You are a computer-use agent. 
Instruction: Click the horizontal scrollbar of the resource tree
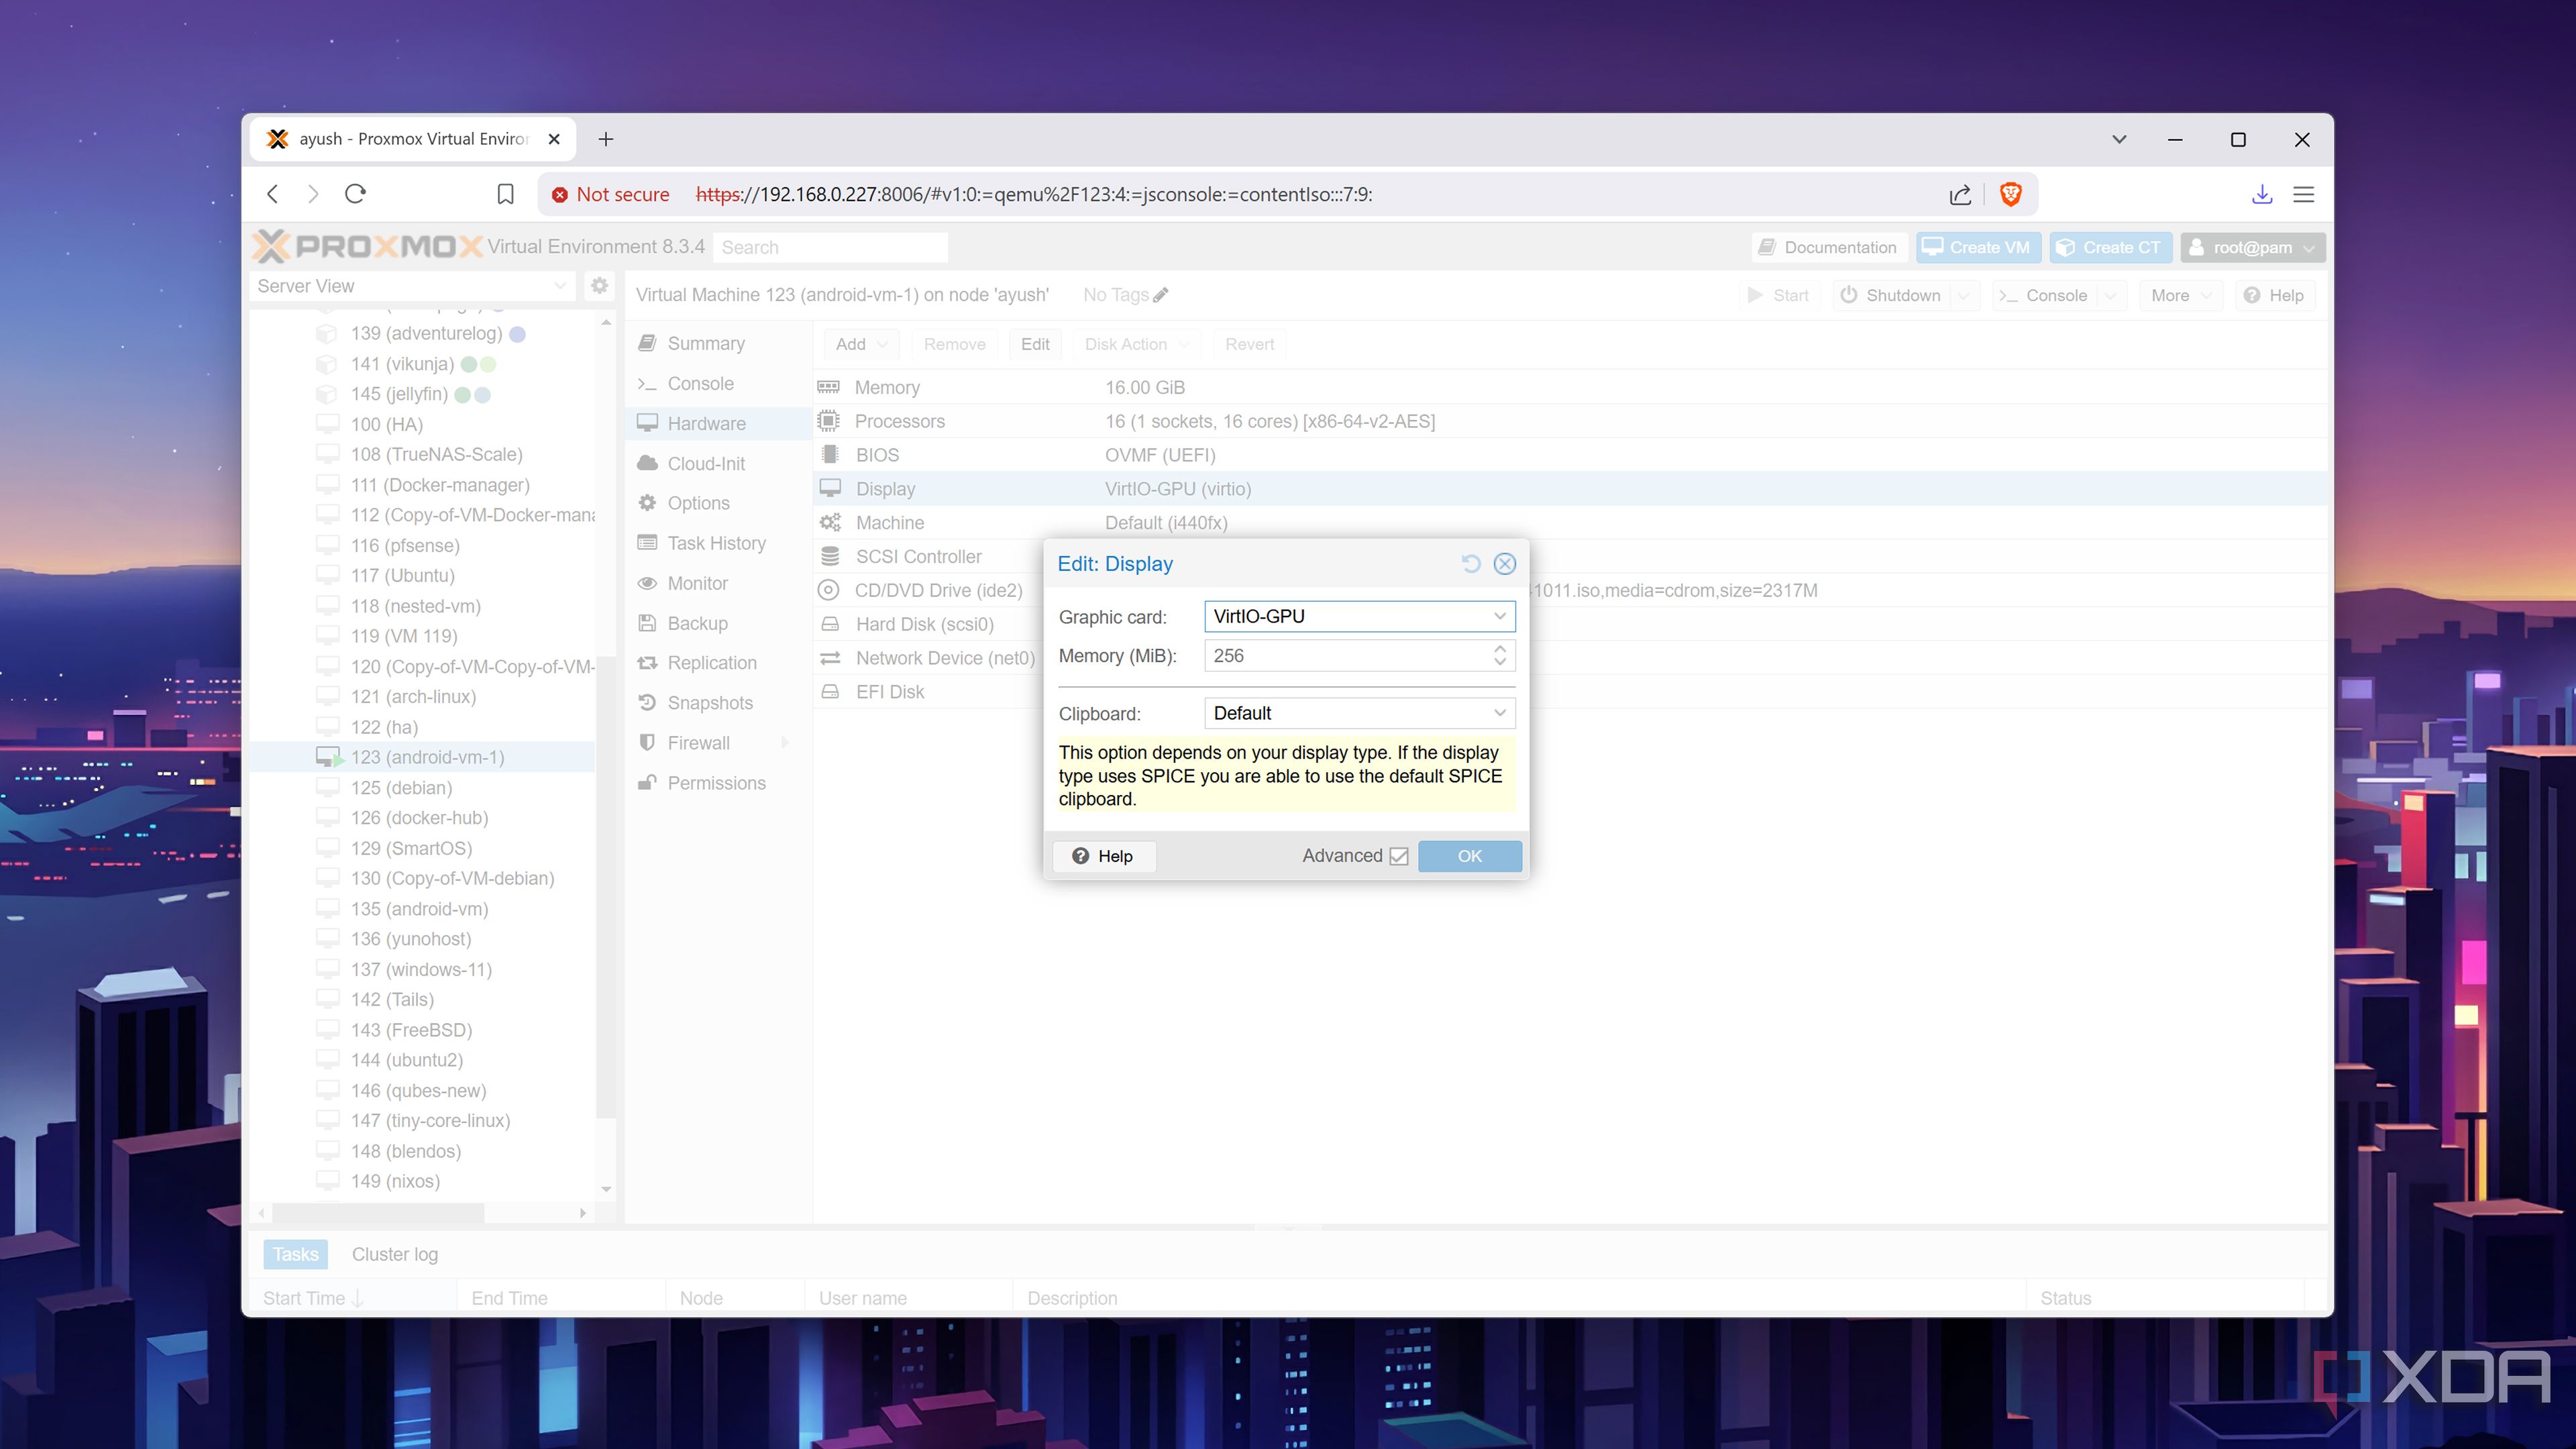click(x=379, y=1213)
